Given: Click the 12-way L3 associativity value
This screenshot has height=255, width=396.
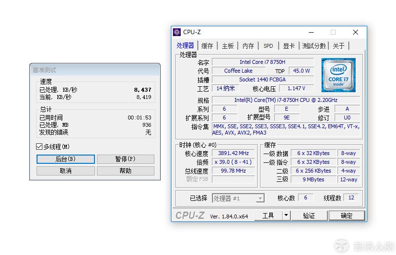Looking at the screenshot, I should (x=349, y=179).
